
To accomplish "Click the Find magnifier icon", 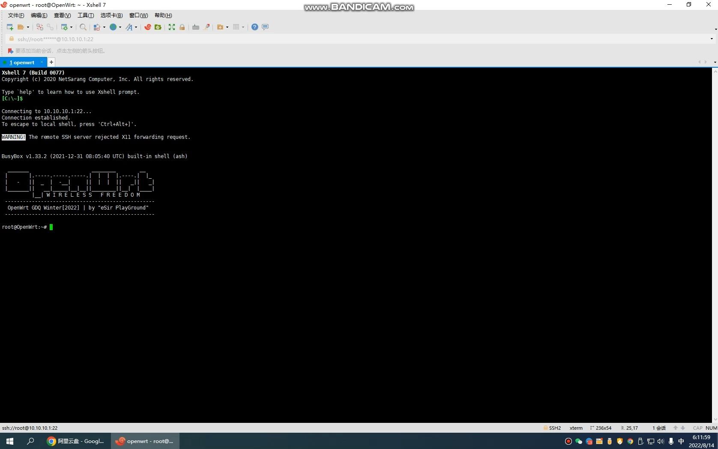I will point(83,27).
